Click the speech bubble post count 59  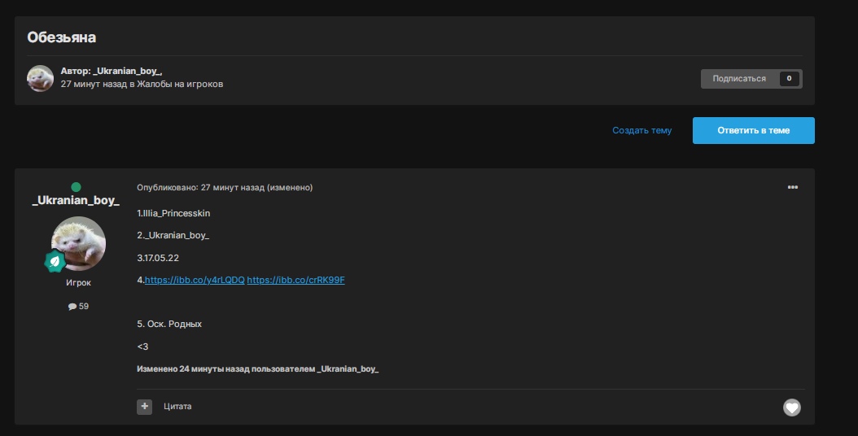78,306
